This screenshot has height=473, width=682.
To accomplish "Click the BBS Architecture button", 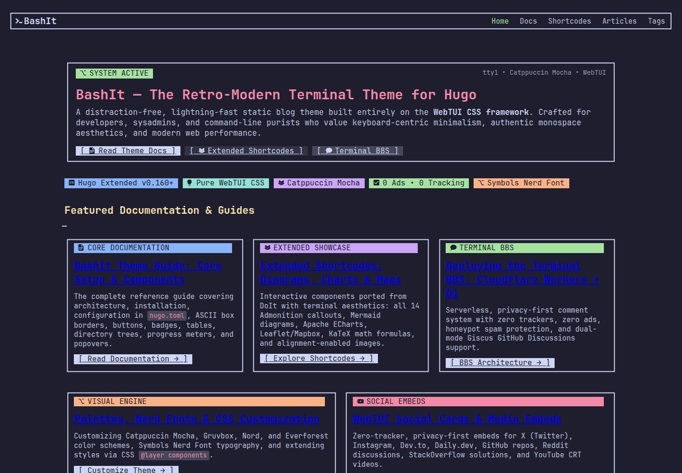I will (500, 363).
